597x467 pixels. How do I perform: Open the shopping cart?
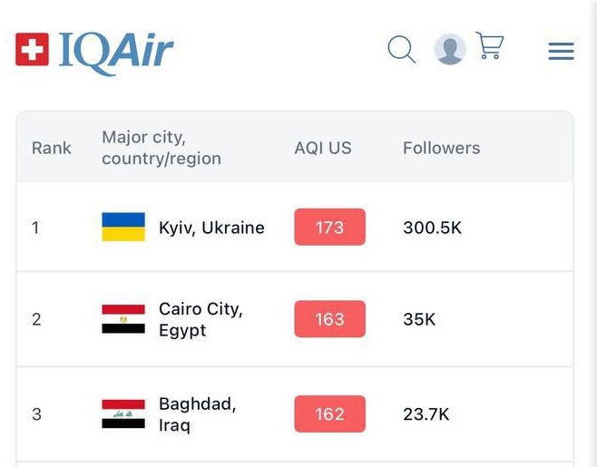coord(490,46)
